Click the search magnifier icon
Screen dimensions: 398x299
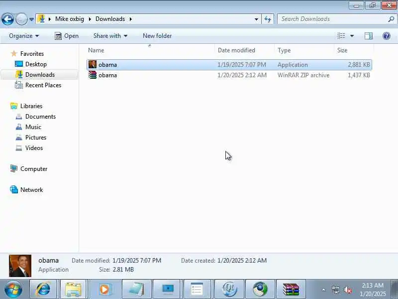pyautogui.click(x=391, y=19)
